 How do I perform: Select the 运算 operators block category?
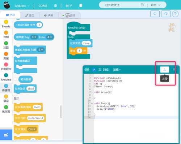click(x=6, y=45)
